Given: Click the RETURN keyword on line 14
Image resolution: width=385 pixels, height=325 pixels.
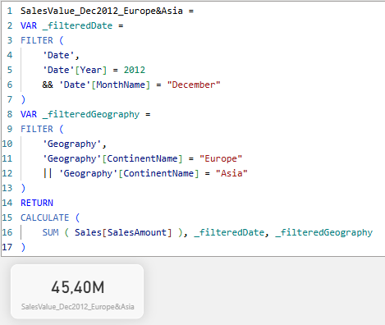Looking at the screenshot, I should coord(37,203).
